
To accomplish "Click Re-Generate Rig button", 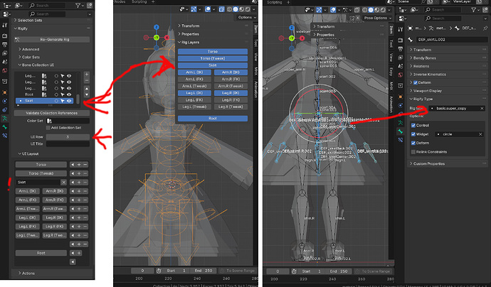I will pyautogui.click(x=52, y=40).
